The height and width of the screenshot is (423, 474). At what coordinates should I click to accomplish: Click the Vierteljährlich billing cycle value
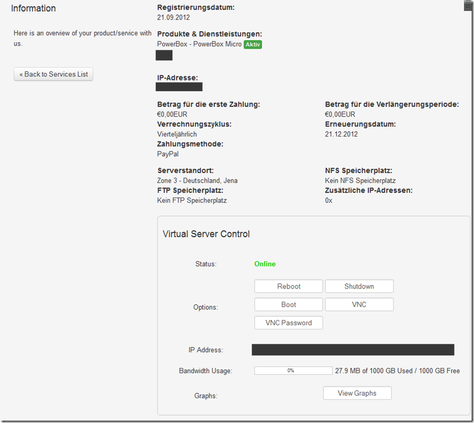point(177,134)
